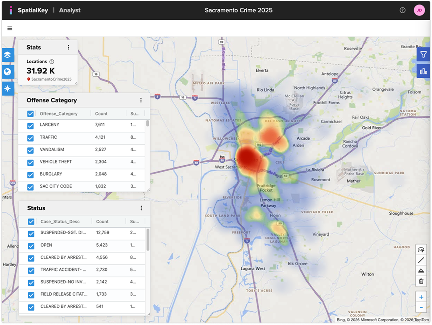The height and width of the screenshot is (325, 432).
Task: Click the Offense Category scrollbar
Action: [148, 123]
